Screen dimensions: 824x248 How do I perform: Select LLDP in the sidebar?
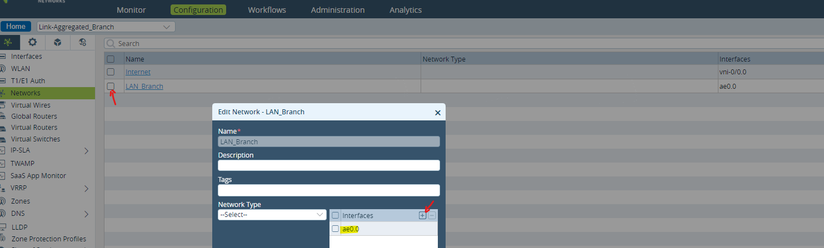(19, 227)
